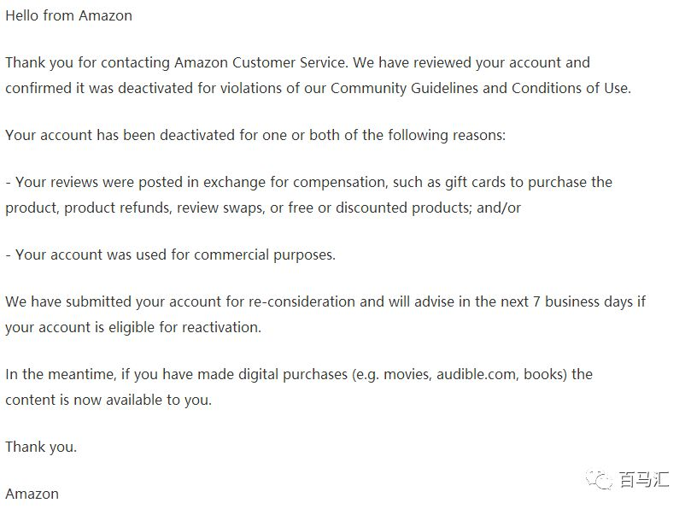Click the 'Amazon' signature at bottom

[32, 494]
